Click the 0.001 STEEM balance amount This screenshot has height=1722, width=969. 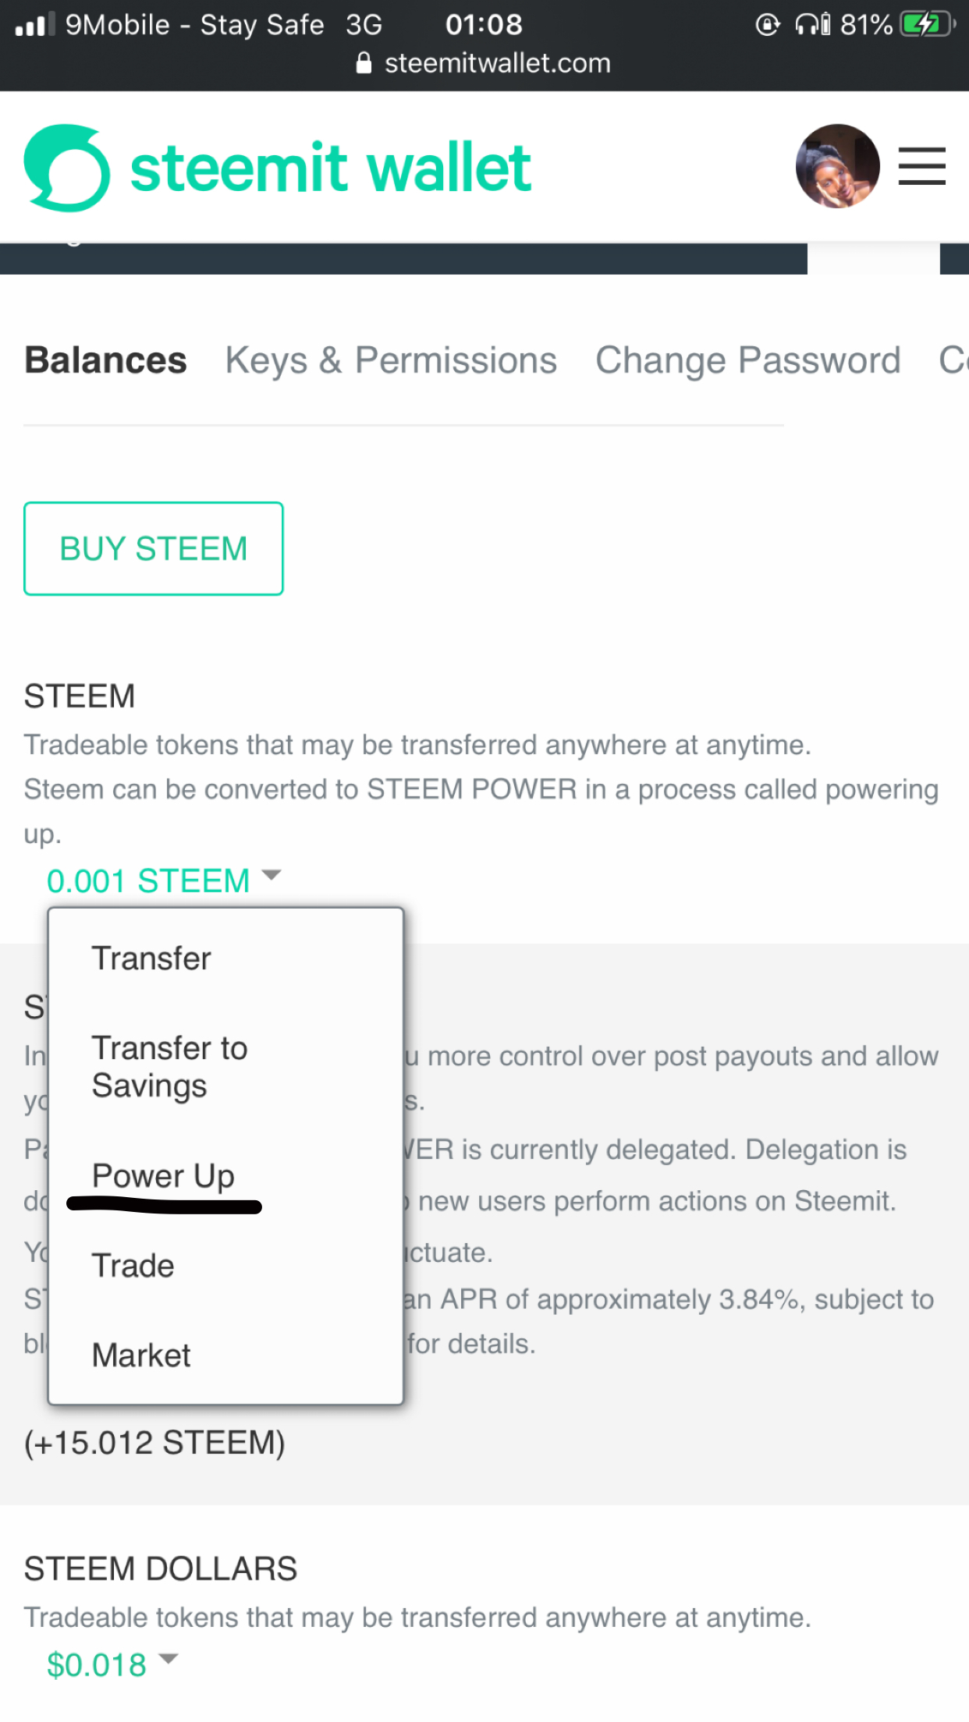point(148,881)
